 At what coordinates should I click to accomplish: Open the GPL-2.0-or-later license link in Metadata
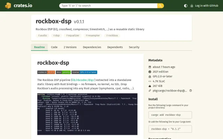(x=162, y=76)
